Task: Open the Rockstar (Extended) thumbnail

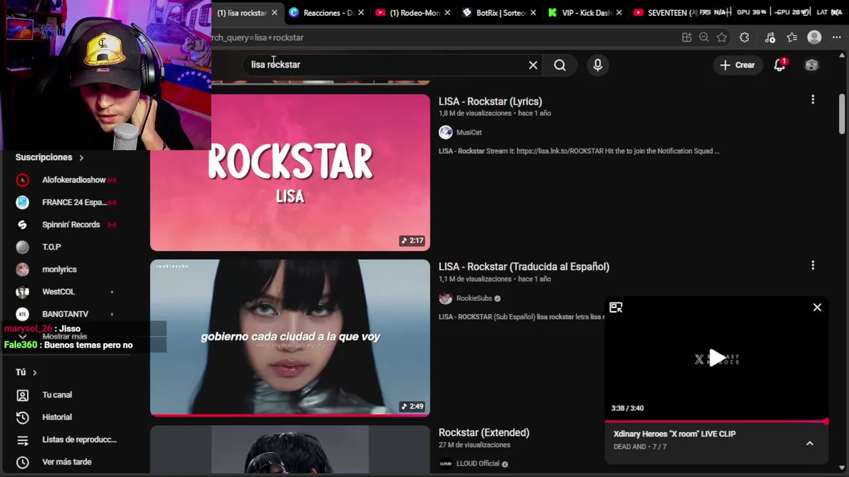Action: (290, 449)
